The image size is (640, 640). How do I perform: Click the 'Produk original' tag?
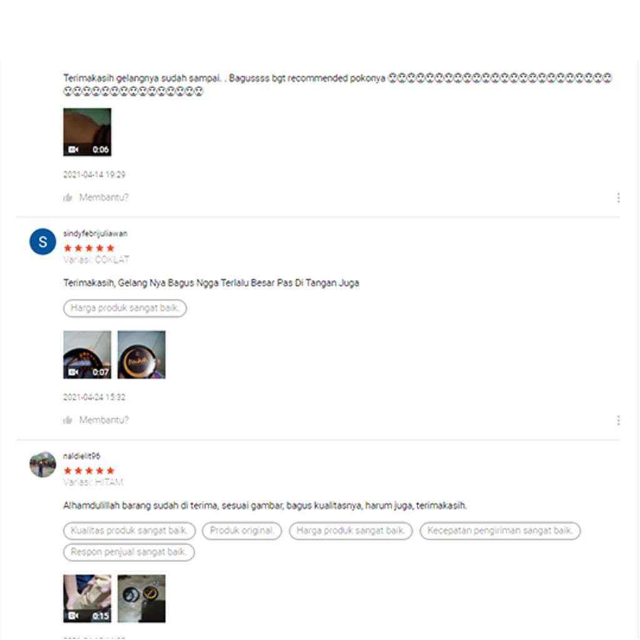point(242,531)
